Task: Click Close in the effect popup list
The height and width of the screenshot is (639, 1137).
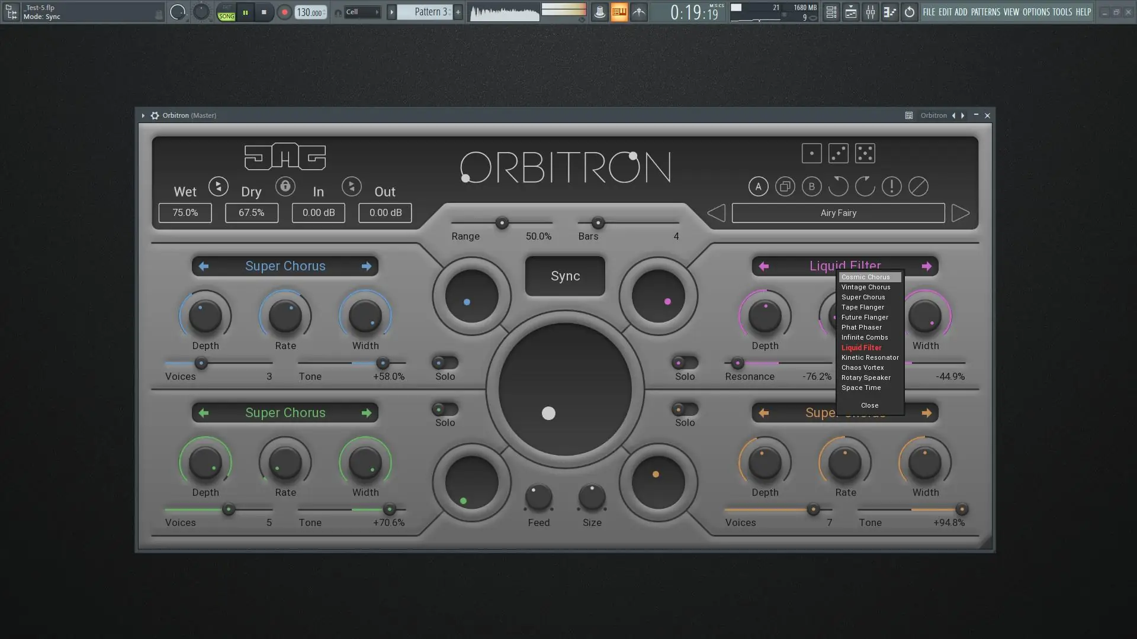Action: (869, 405)
